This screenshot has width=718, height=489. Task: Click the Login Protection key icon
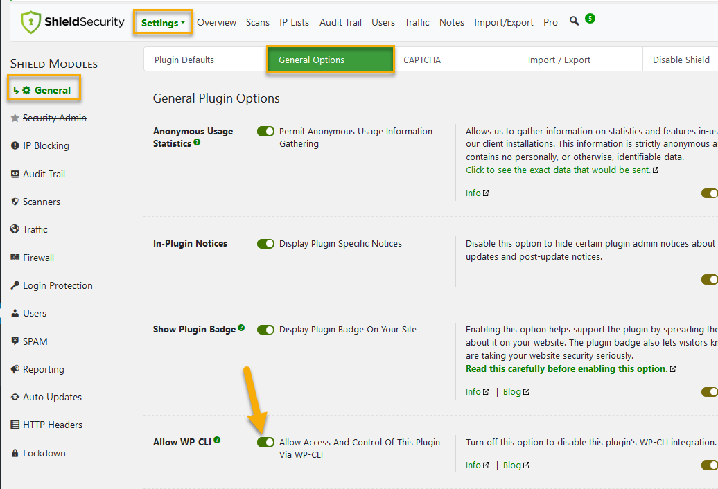tap(15, 285)
